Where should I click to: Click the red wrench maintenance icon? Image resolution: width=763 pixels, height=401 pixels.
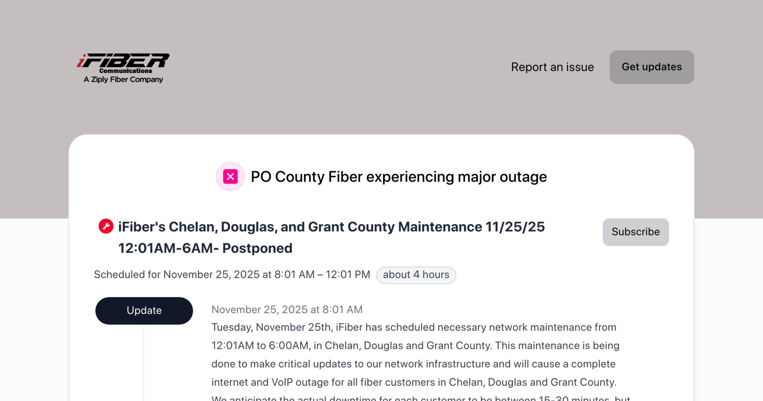tap(106, 226)
